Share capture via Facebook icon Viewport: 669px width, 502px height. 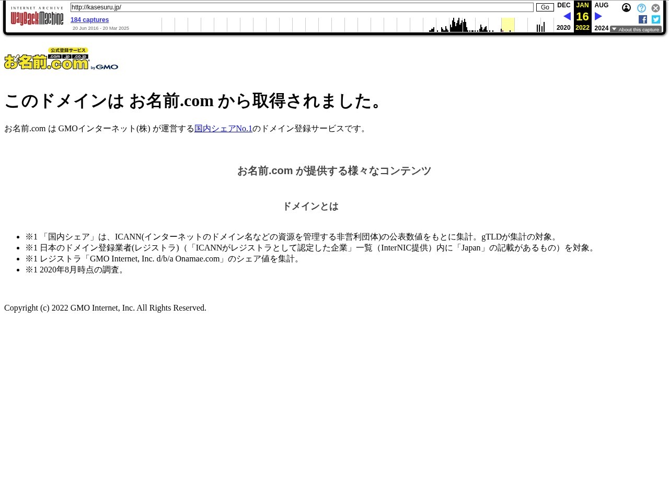[x=643, y=19]
